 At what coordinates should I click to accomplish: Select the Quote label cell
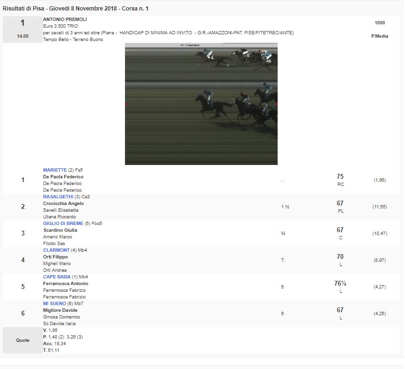(x=22, y=340)
